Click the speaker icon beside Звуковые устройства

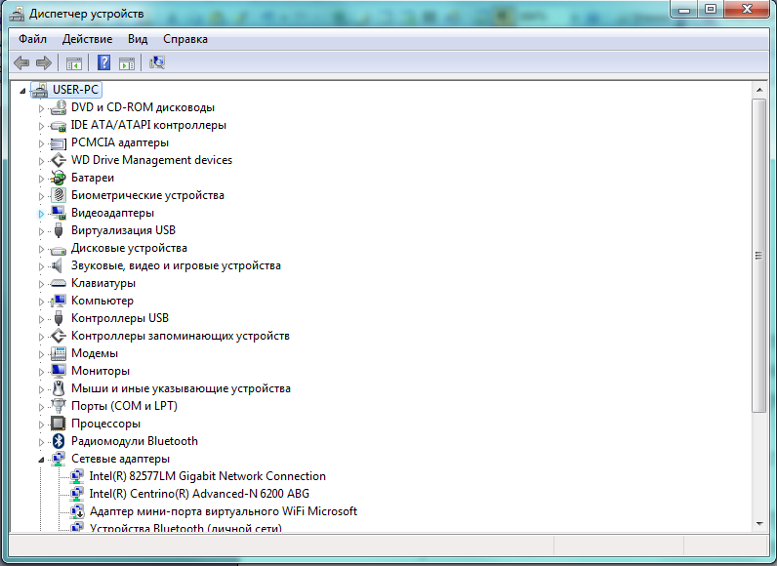tap(58, 265)
